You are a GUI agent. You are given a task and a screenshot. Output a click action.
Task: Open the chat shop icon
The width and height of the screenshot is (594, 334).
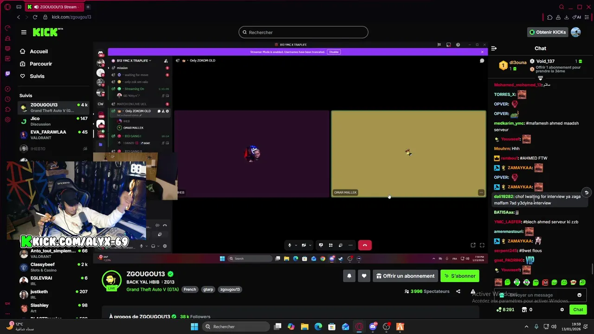click(x=524, y=309)
